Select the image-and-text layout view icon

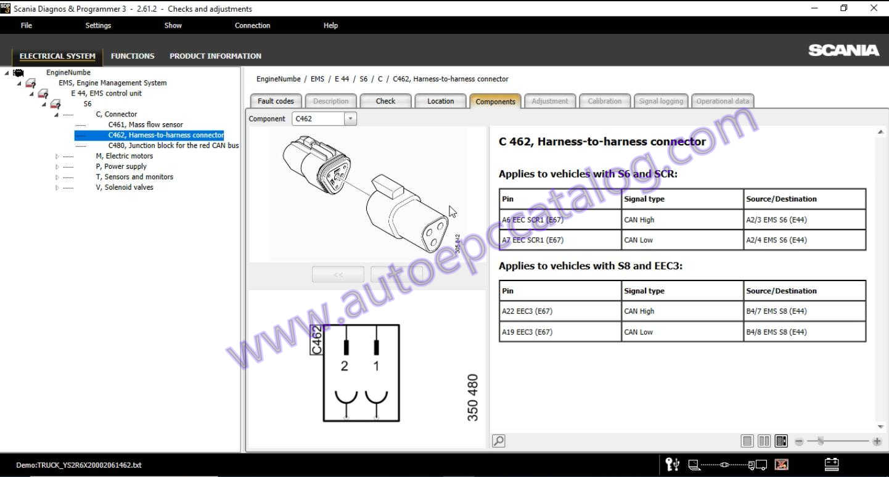780,441
